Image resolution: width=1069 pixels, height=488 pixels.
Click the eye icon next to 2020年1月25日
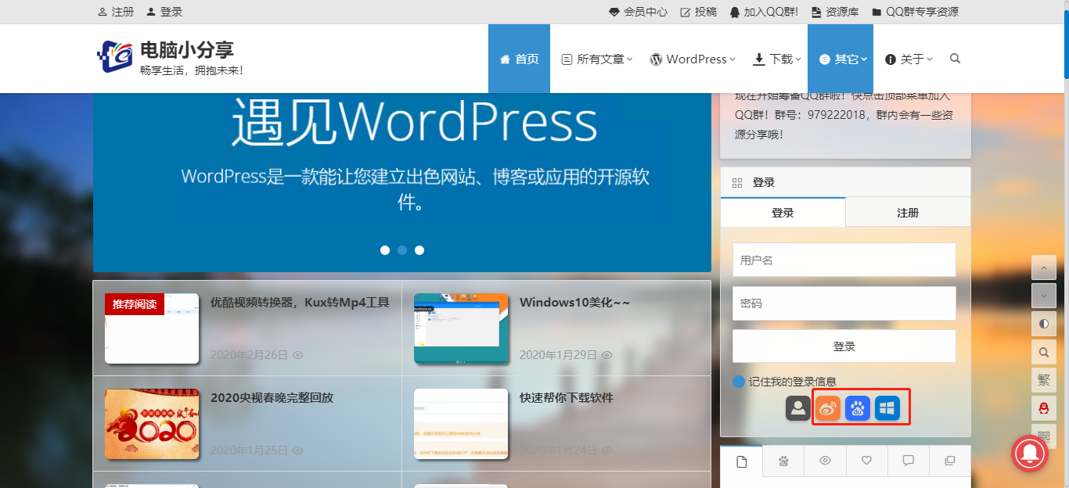[297, 450]
